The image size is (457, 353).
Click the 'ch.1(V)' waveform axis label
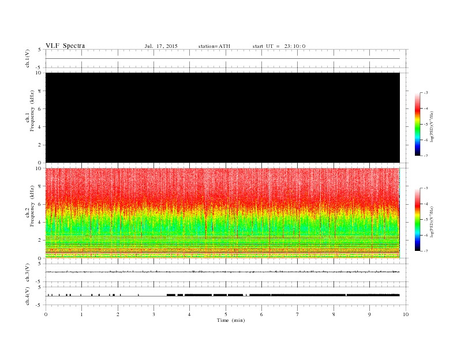point(28,58)
